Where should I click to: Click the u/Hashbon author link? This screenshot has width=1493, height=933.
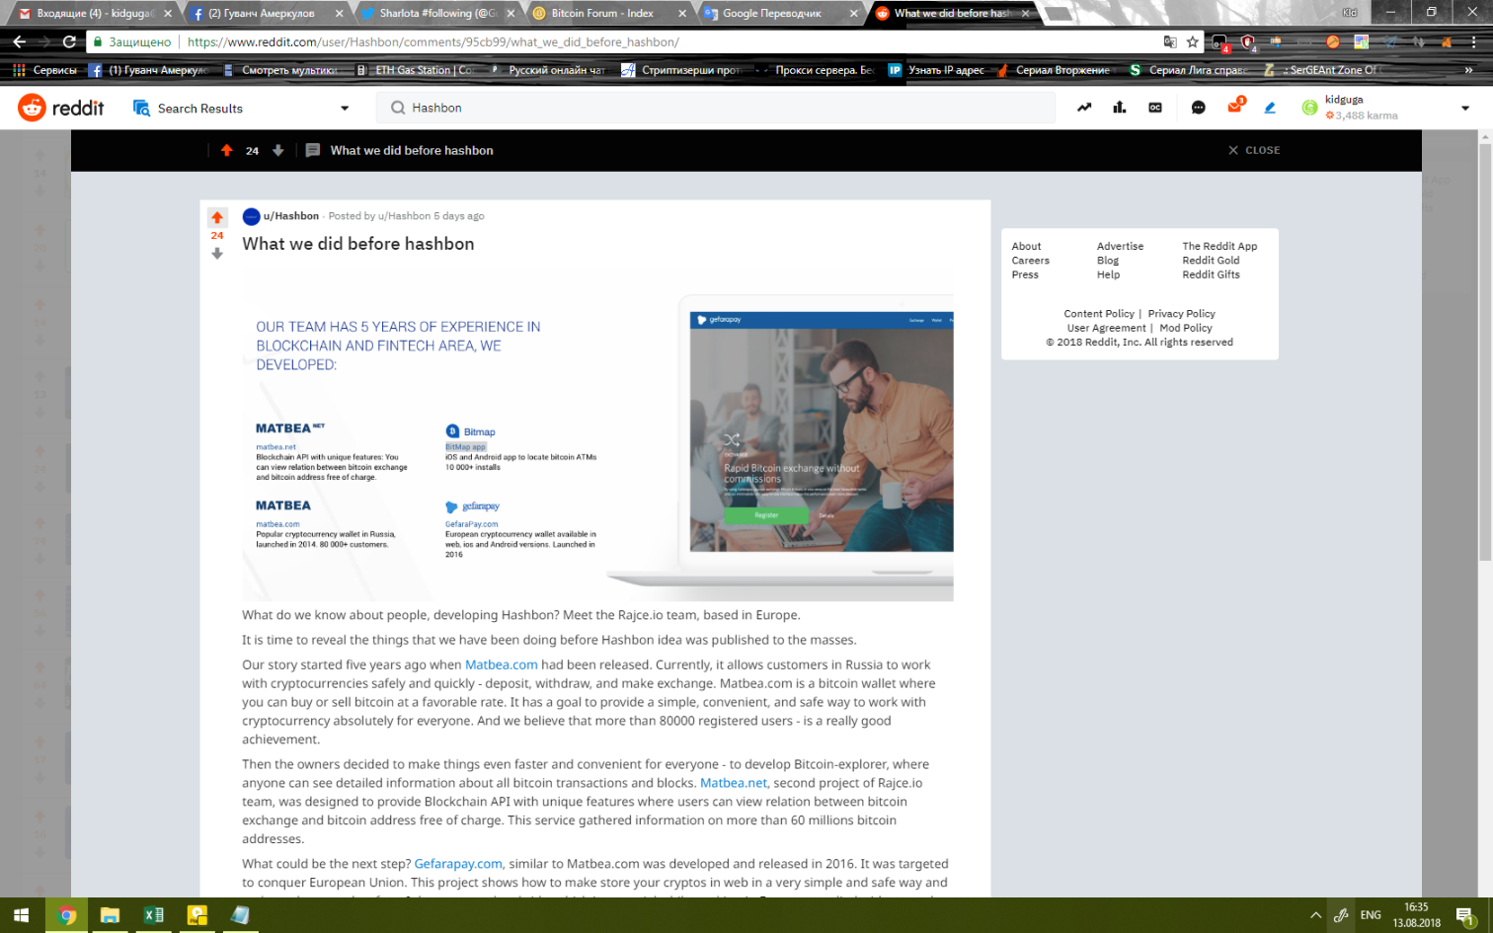click(x=291, y=216)
